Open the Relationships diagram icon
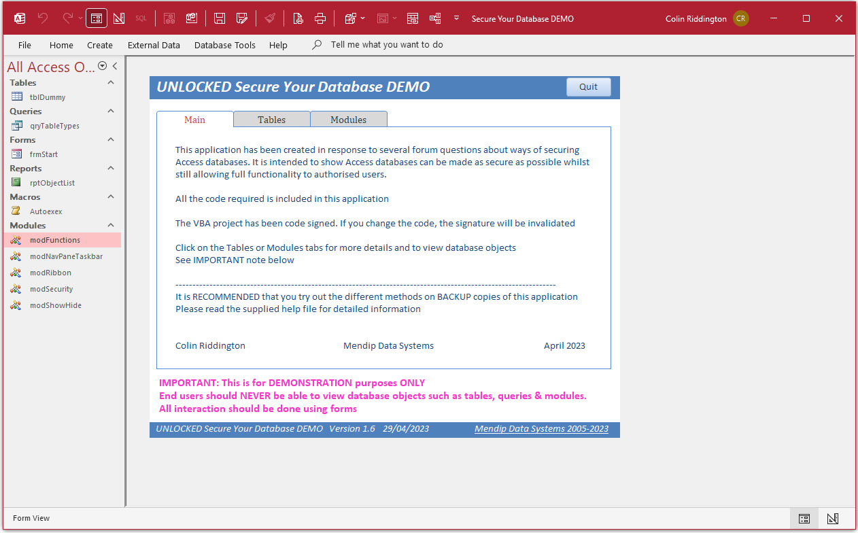This screenshot has width=858, height=533. (x=435, y=18)
